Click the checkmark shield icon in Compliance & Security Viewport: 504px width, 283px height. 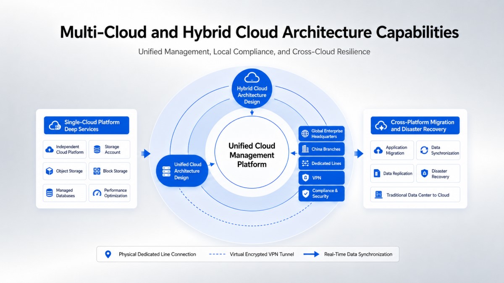[305, 193]
